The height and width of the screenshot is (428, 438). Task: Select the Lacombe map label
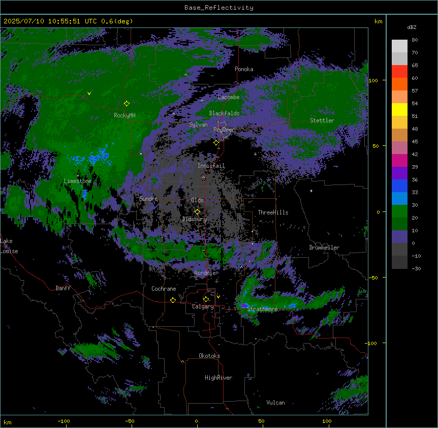click(229, 97)
